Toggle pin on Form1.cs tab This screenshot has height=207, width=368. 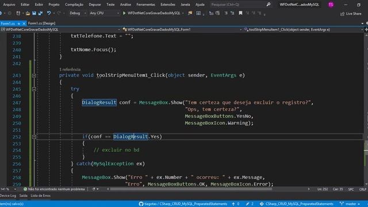click(x=19, y=24)
